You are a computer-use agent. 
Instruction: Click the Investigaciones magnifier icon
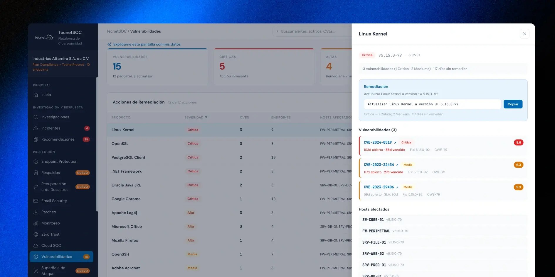coord(36,117)
